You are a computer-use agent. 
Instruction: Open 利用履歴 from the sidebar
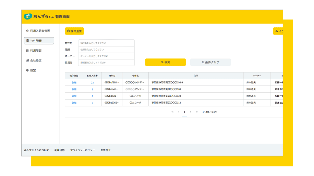pyautogui.click(x=34, y=51)
